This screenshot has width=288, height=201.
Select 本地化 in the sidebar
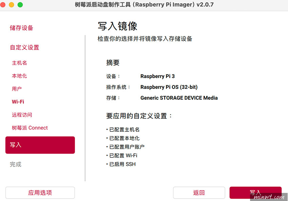(19, 76)
